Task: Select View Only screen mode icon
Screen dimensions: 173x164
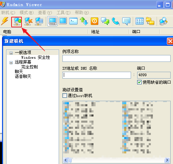Action: coord(63,21)
